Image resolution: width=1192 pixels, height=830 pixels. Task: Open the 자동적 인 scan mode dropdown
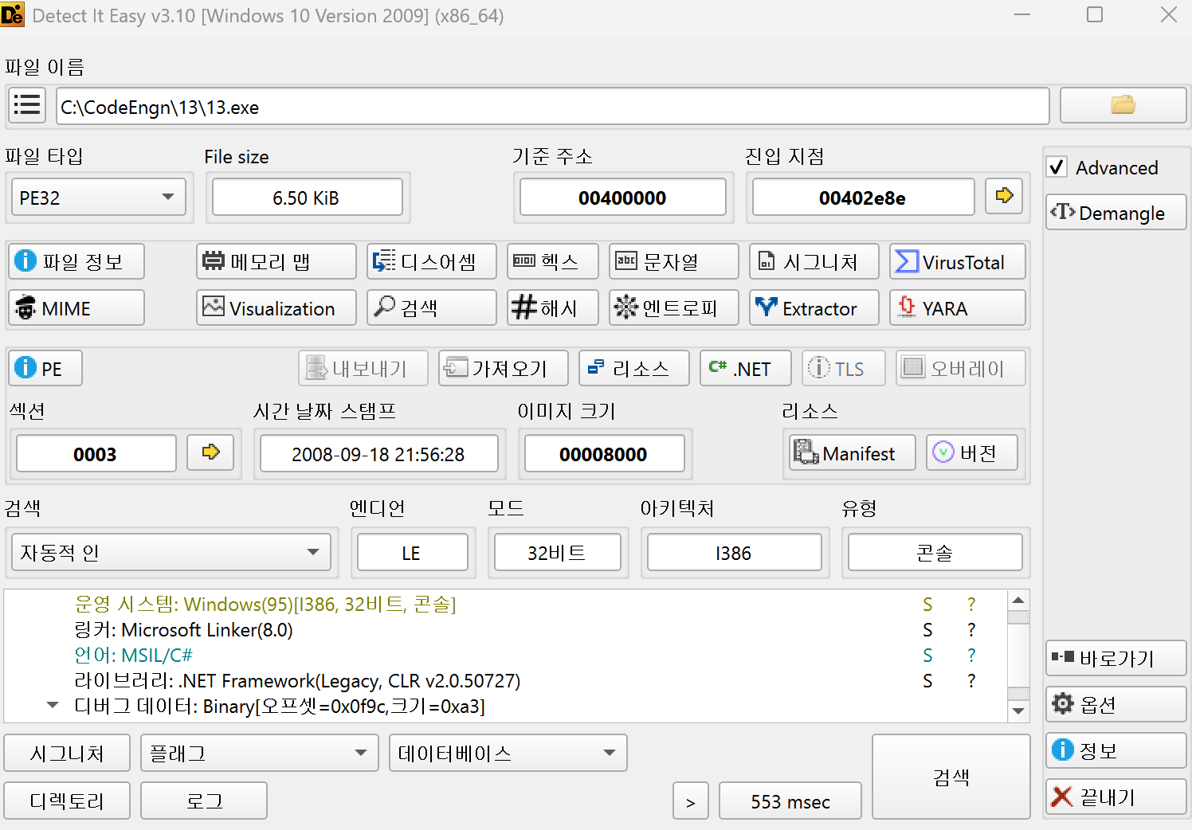point(171,552)
